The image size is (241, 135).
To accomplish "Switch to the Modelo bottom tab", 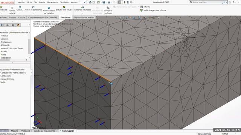I will (x=14, y=131).
